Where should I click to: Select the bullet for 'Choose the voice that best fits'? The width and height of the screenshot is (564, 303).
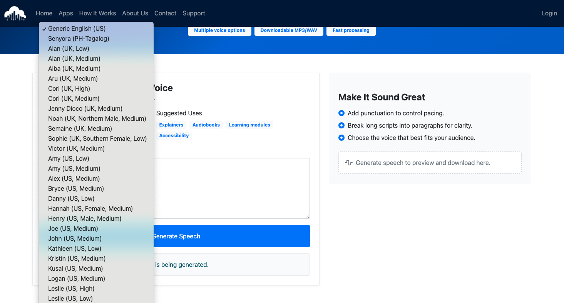point(341,138)
